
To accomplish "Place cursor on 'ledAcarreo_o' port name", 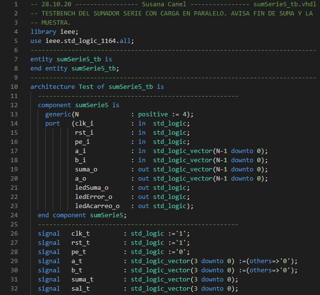I will (x=97, y=206).
